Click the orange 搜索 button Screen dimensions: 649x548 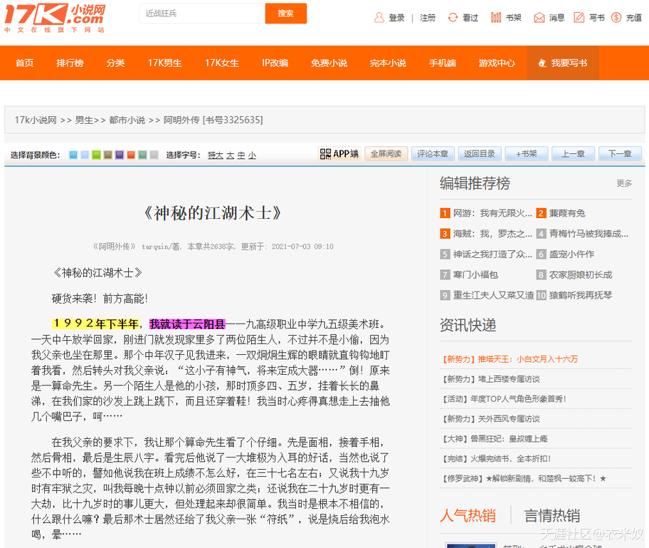coord(285,14)
